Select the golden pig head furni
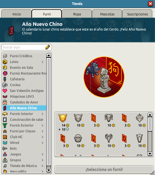The width and height of the screenshot is (155, 175). 63,118
